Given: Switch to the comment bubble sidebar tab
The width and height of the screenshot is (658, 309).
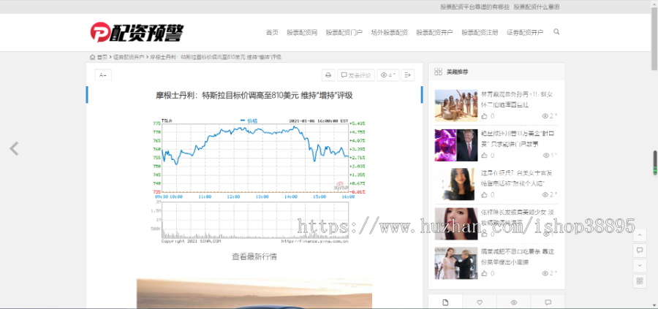Looking at the screenshot, I should point(548,302).
